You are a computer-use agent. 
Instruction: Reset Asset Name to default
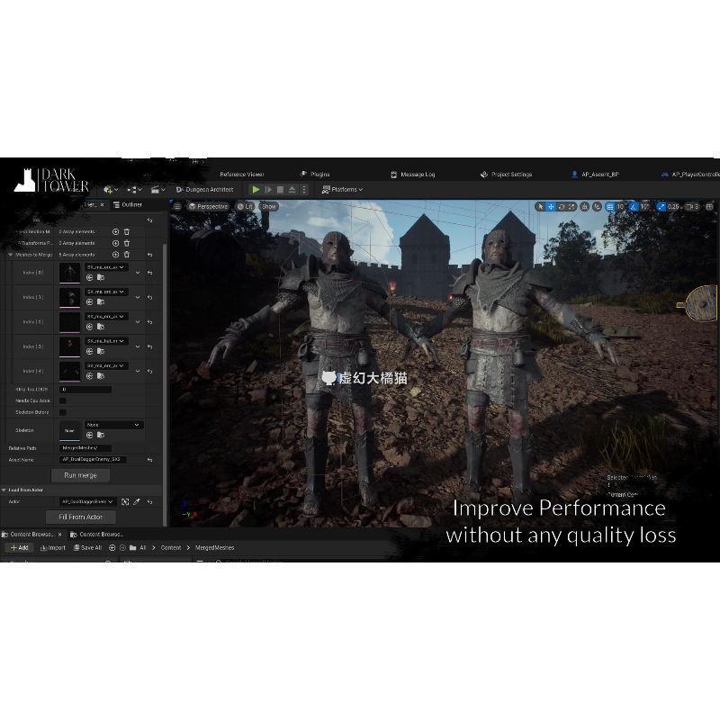149,460
